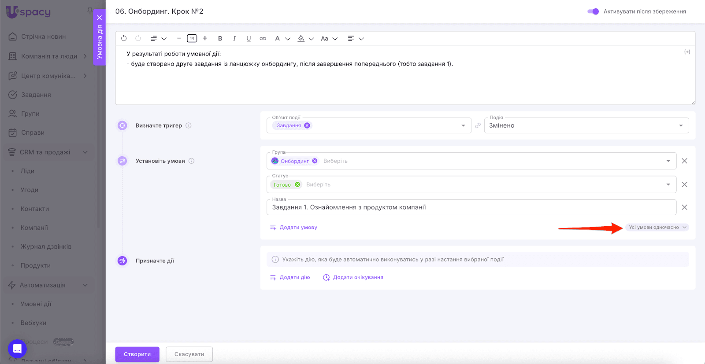The width and height of the screenshot is (705, 364).
Task: Open the highlight fill color picker
Action: 301,38
